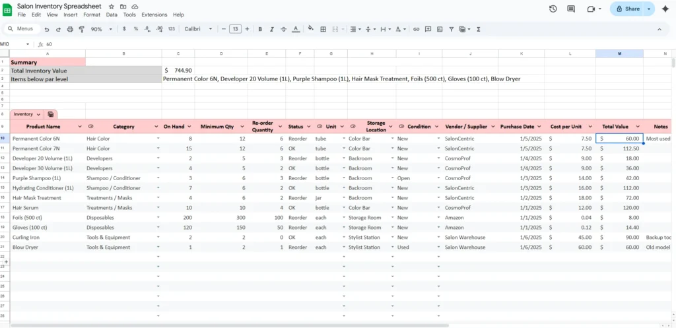Print the spreadsheet using the printer icon
676x328 pixels.
pyautogui.click(x=70, y=29)
